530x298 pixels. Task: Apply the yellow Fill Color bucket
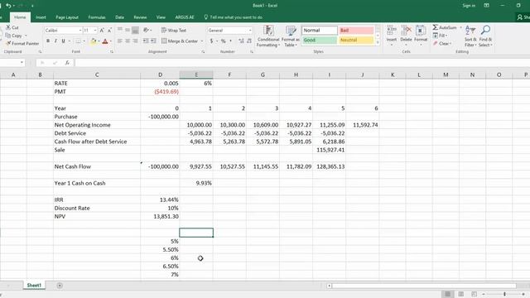94,41
